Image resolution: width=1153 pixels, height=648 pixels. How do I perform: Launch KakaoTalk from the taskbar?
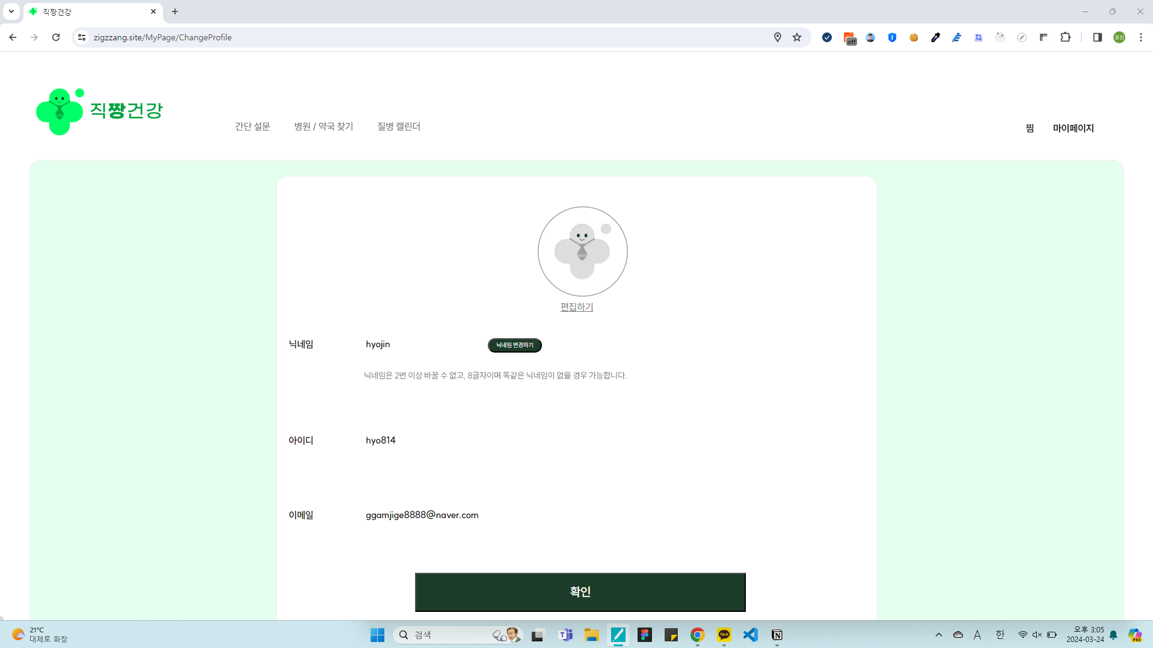(724, 635)
